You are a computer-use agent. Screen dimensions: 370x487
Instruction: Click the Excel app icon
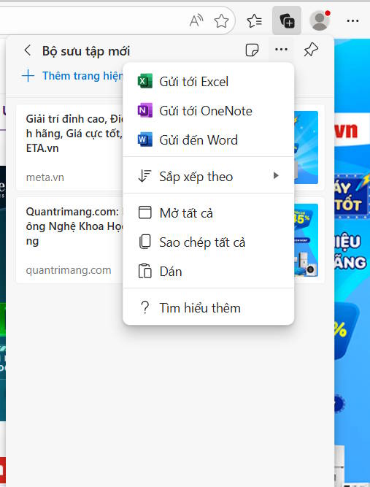click(x=145, y=81)
